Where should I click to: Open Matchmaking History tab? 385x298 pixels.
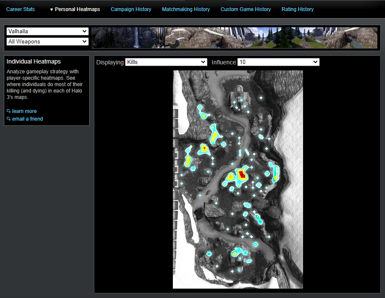186,9
